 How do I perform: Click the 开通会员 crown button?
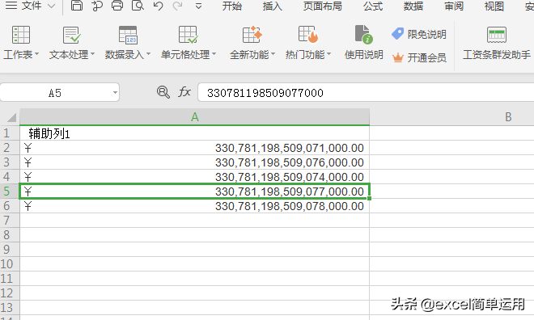tap(419, 57)
